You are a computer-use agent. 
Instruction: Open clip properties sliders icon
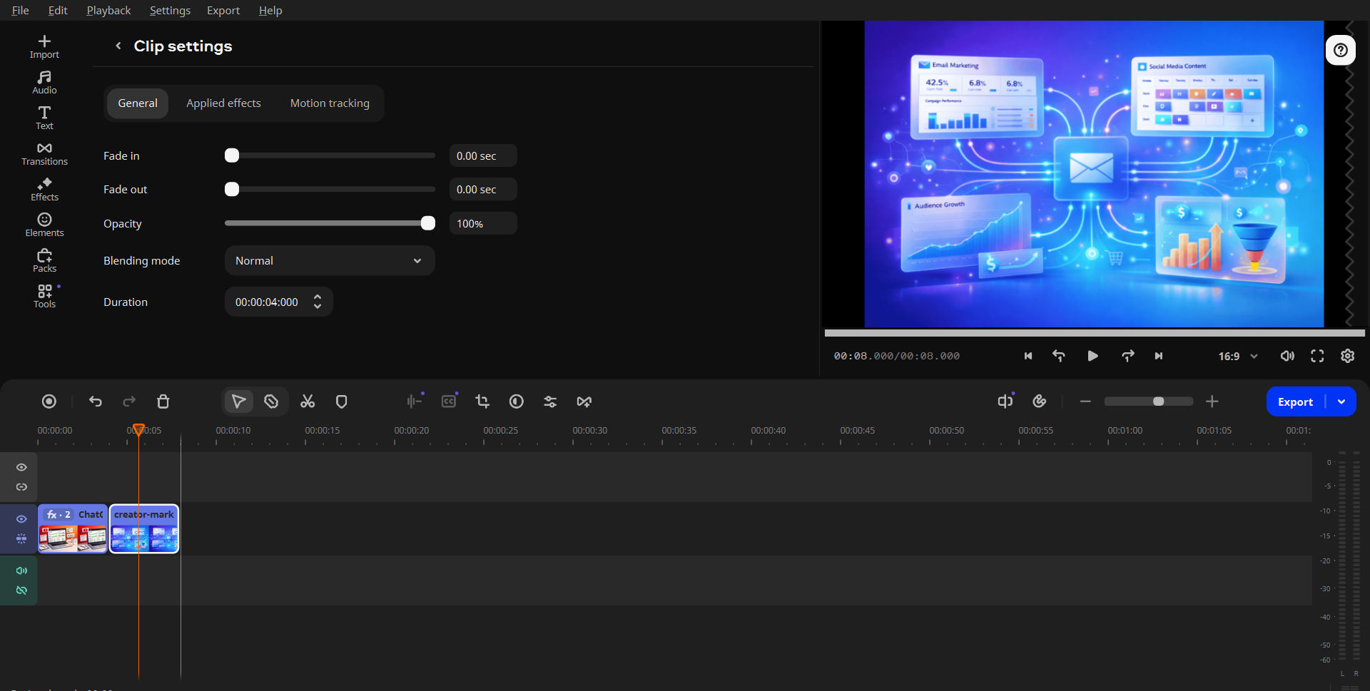coord(550,401)
